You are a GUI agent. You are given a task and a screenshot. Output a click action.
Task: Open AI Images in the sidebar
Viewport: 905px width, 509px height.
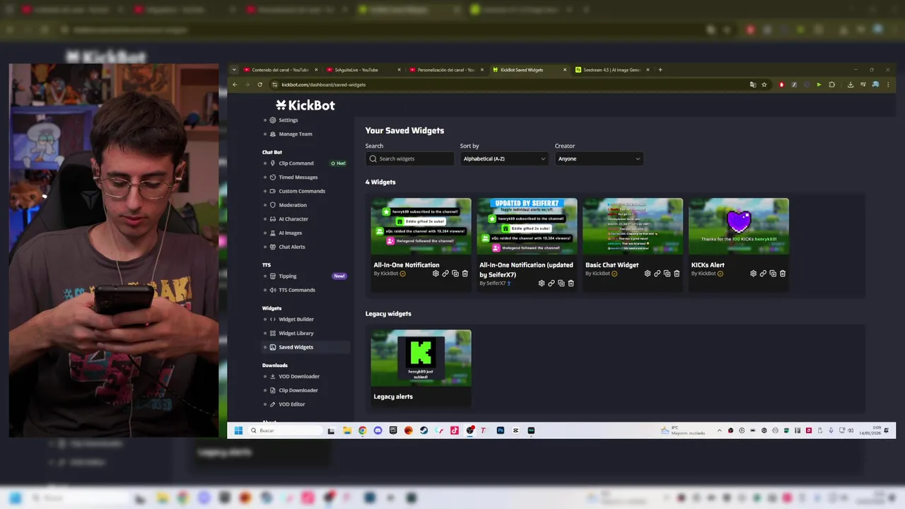pyautogui.click(x=290, y=233)
